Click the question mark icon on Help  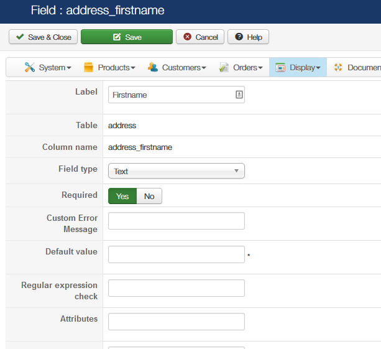(239, 37)
